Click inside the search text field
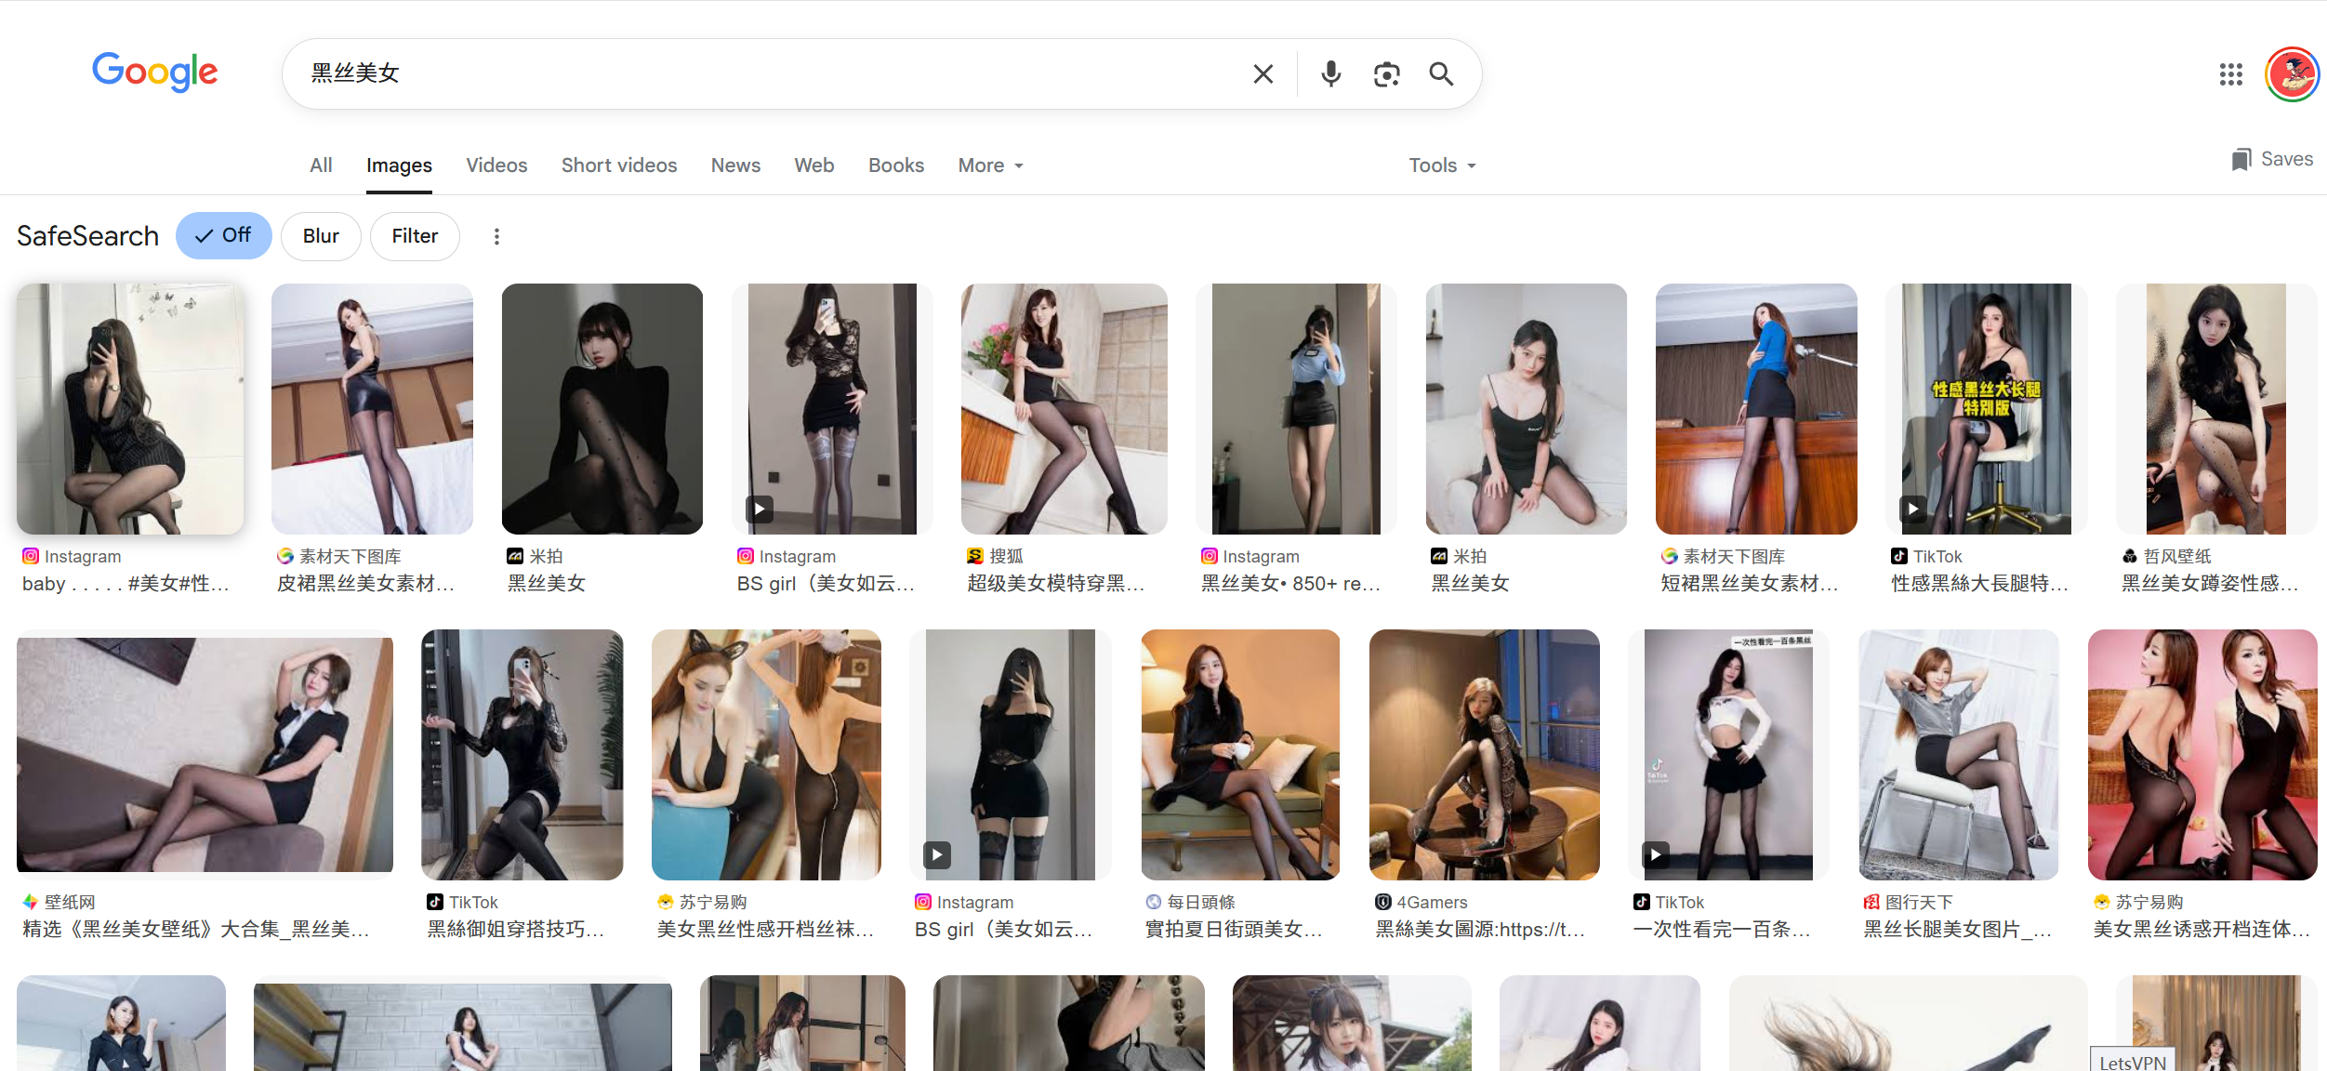This screenshot has height=1071, width=2327. point(744,73)
